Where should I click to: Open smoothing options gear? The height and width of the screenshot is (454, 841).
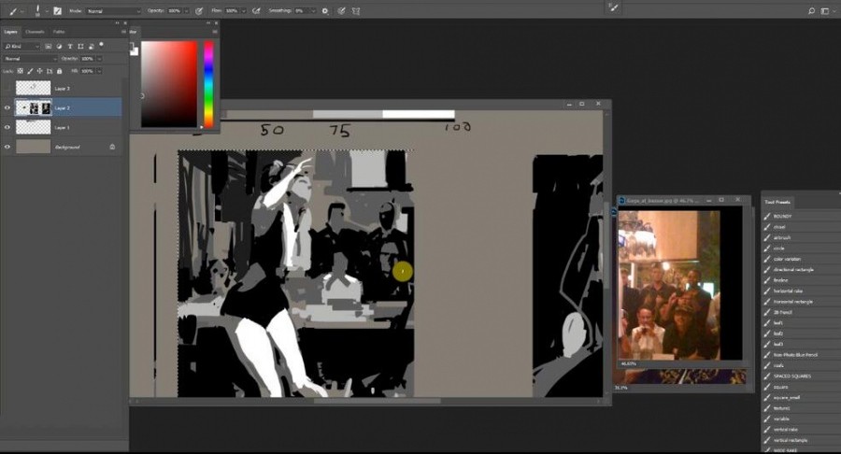tap(325, 10)
